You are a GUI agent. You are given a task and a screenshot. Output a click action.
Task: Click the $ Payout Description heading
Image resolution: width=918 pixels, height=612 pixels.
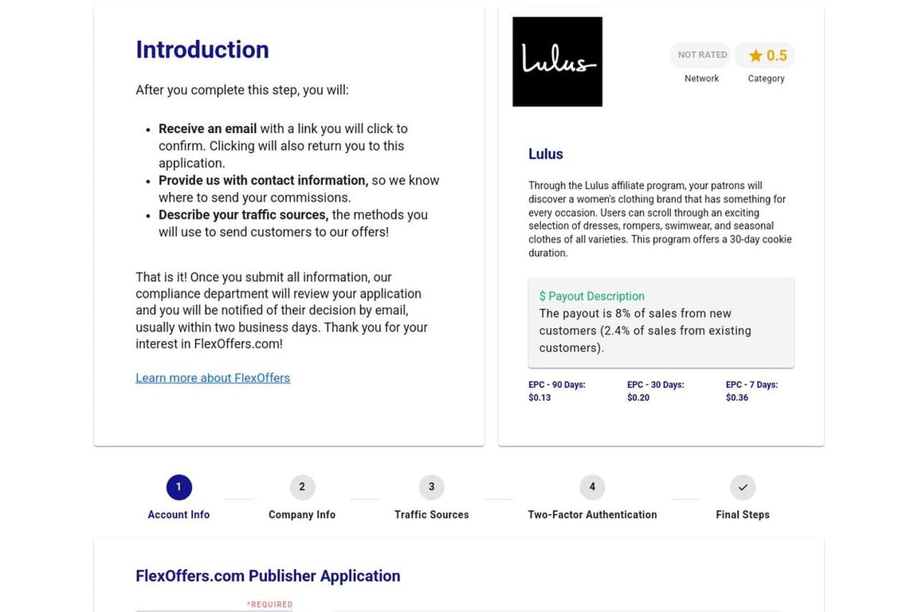pyautogui.click(x=591, y=296)
